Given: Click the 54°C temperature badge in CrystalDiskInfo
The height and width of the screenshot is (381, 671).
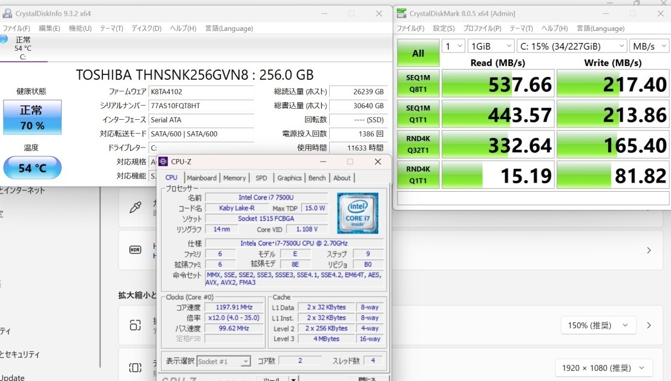Looking at the screenshot, I should [x=32, y=168].
